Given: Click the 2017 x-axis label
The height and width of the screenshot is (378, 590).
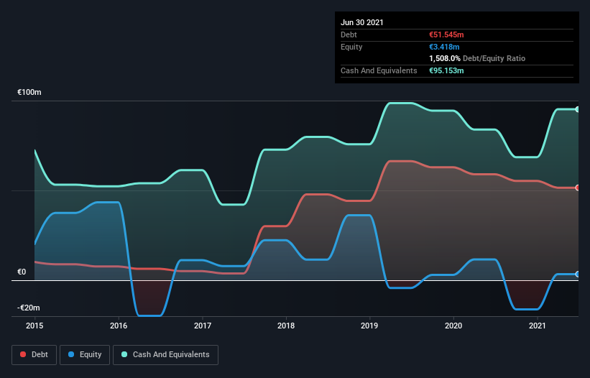Looking at the screenshot, I should pos(203,326).
